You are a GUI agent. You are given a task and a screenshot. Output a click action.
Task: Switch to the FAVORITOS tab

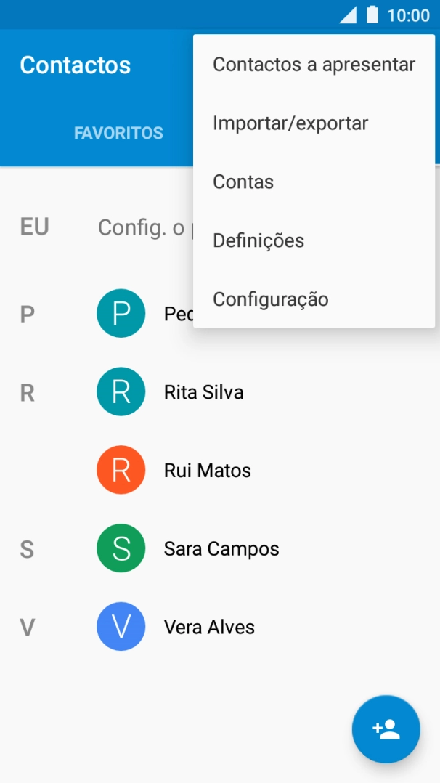tap(118, 133)
